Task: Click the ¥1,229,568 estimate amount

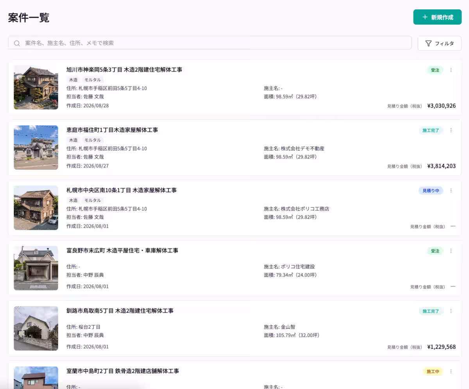Action: tap(442, 347)
